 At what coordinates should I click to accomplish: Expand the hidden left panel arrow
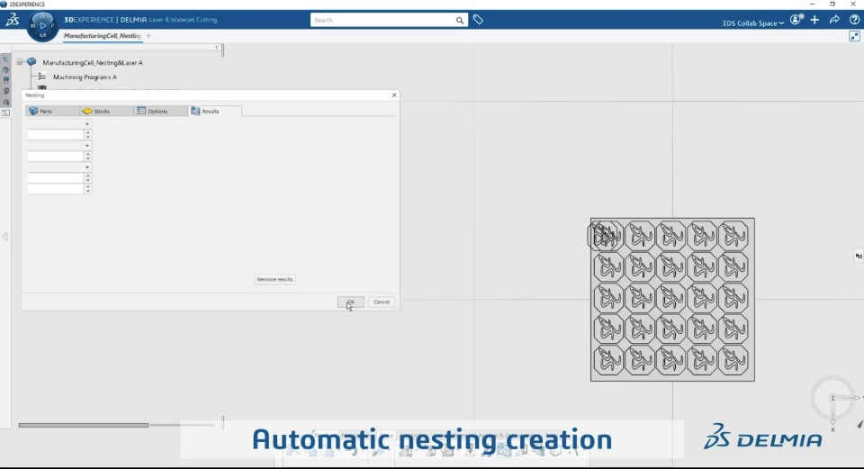coord(5,237)
